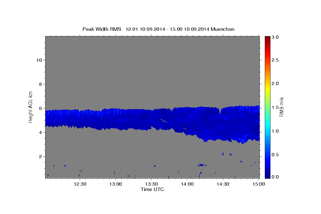Click the 'Height AGL km' axis label
This screenshot has height=214, width=321.
point(31,107)
